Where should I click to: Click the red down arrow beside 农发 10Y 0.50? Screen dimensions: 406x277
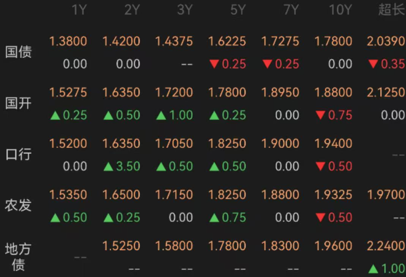coord(321,218)
